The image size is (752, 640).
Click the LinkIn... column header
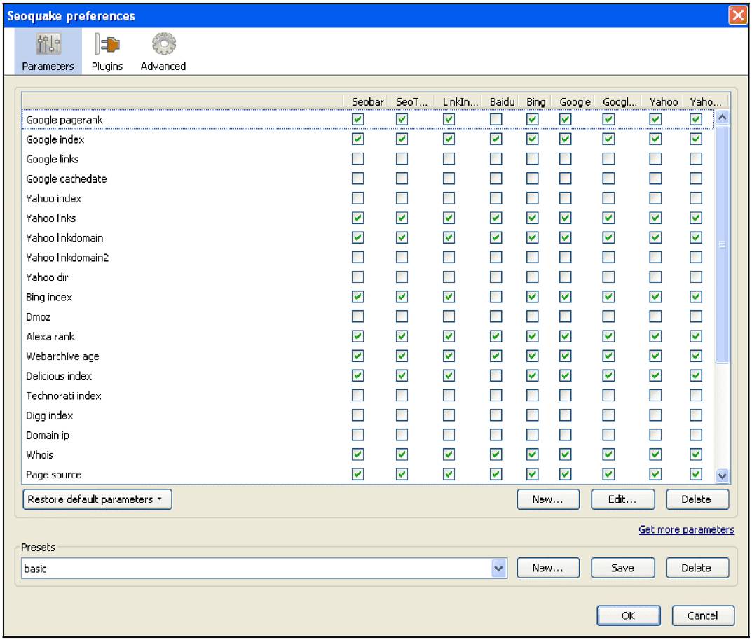point(460,102)
